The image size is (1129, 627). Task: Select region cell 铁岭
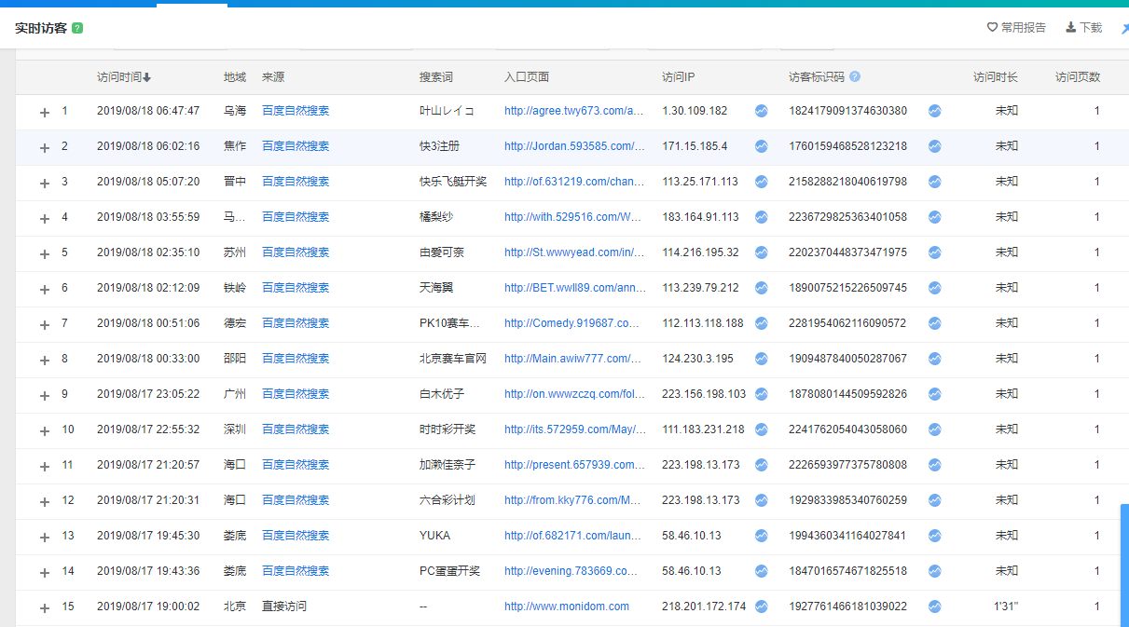(x=235, y=288)
